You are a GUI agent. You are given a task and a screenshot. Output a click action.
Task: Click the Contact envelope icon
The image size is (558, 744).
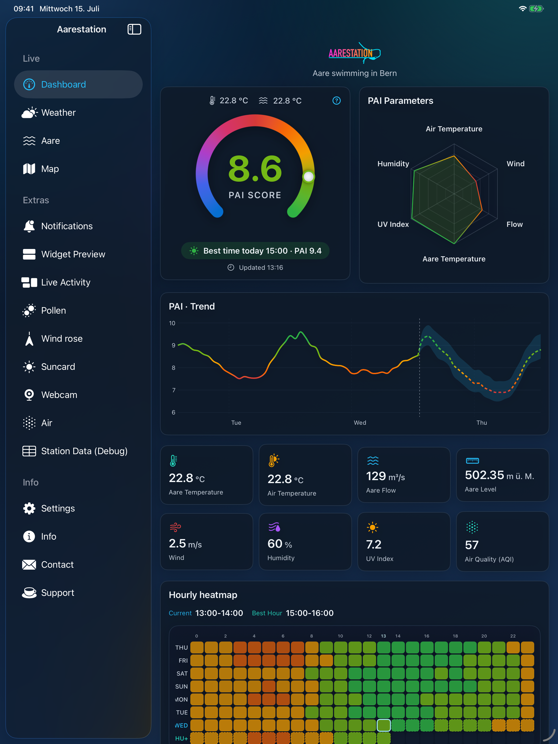pyautogui.click(x=29, y=564)
